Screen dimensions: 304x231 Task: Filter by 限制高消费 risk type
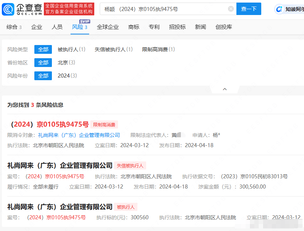click(158, 49)
